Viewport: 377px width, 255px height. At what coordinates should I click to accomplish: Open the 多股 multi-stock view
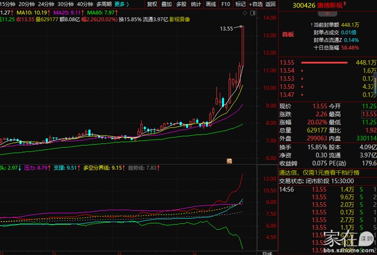coord(181,4)
